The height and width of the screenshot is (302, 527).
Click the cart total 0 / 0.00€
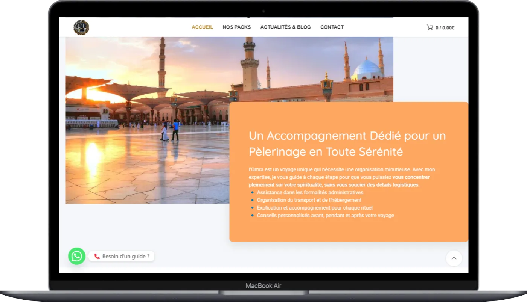[x=445, y=28]
